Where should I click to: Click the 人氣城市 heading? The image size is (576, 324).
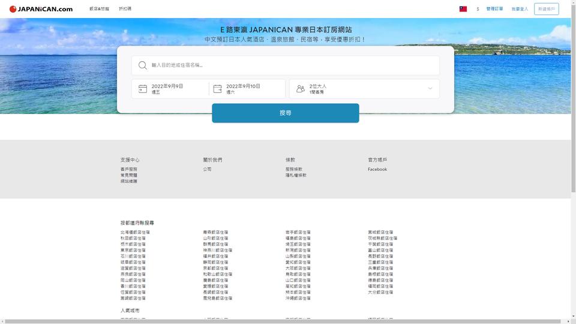tap(130, 310)
